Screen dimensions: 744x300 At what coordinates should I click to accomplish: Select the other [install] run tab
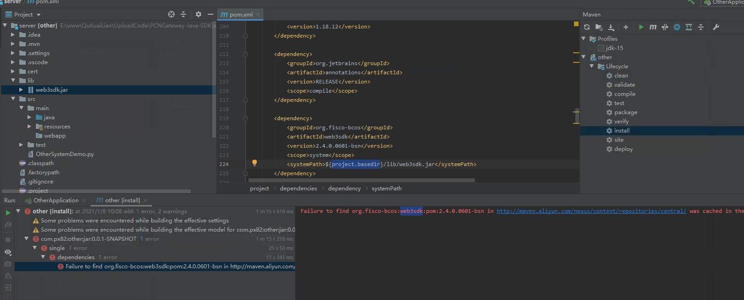122,200
